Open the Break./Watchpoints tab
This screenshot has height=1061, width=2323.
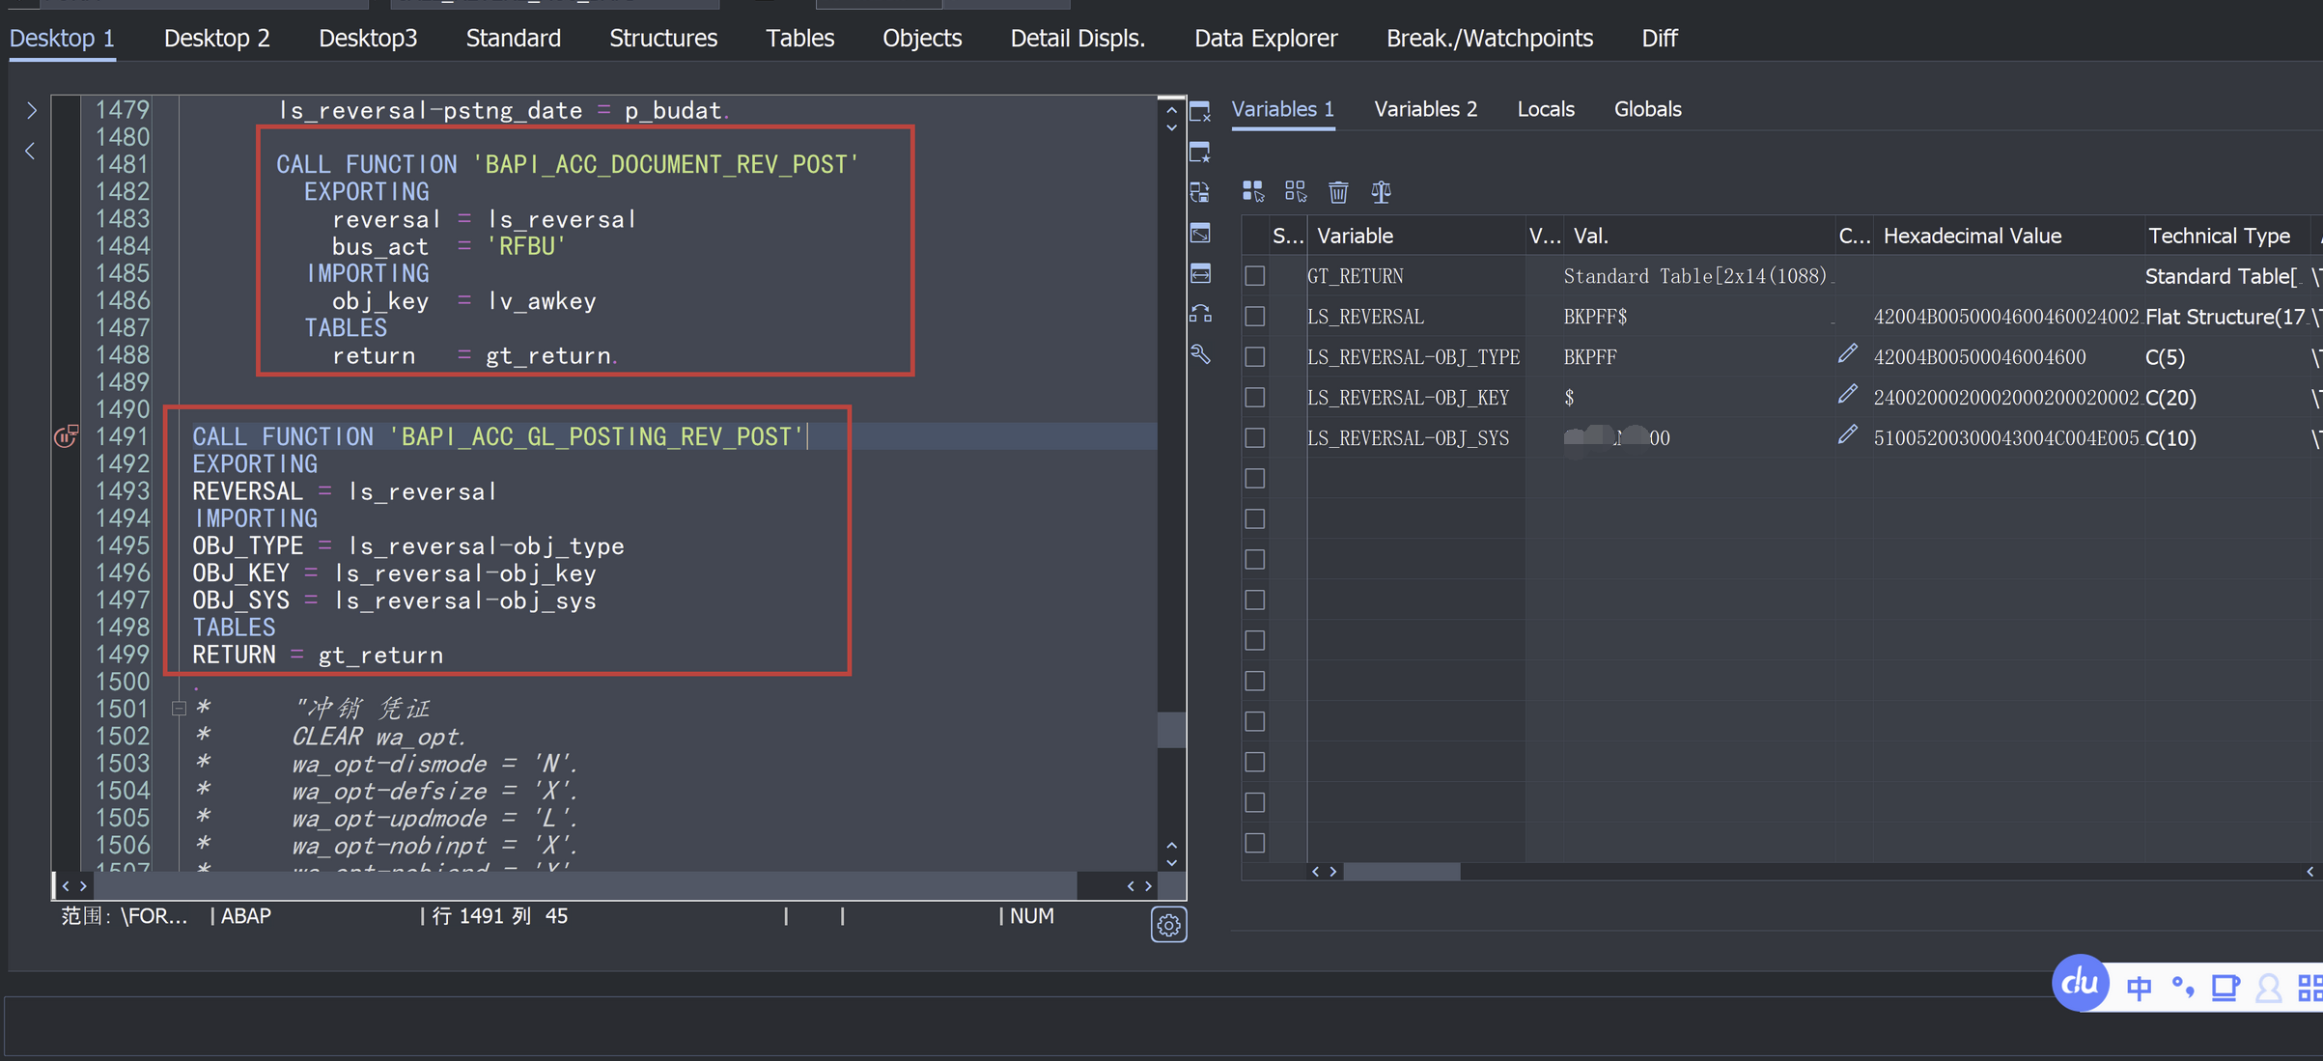point(1490,39)
